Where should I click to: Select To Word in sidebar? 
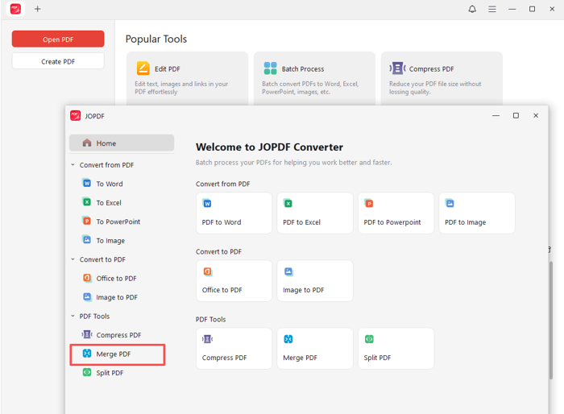click(110, 184)
